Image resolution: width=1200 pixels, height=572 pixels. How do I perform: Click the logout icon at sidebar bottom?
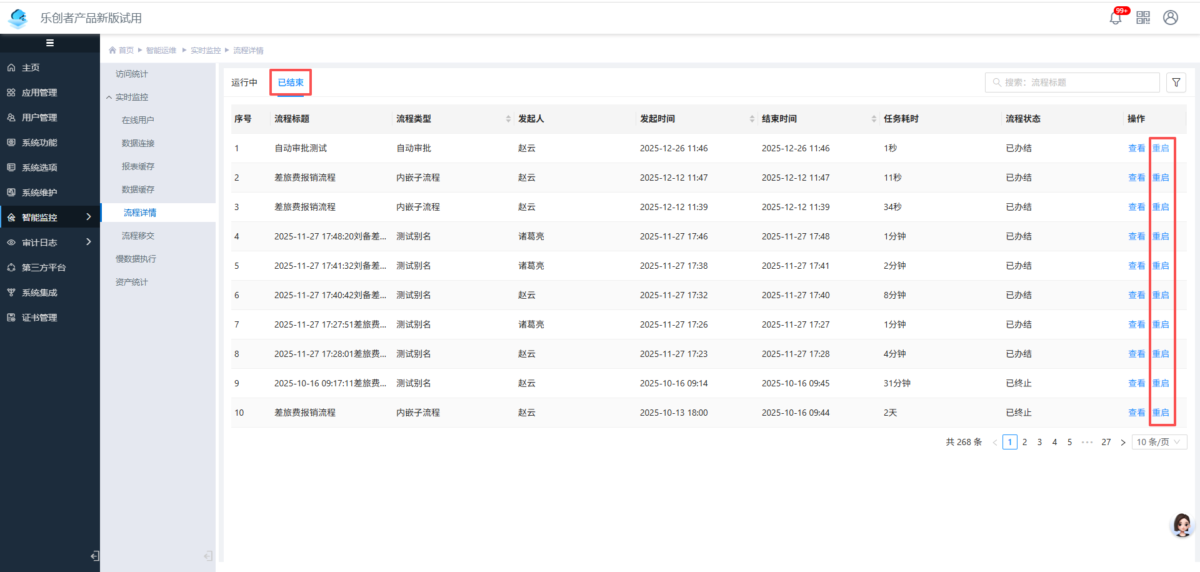coord(94,556)
